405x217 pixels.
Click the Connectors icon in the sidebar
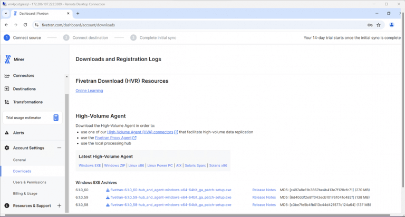7,75
